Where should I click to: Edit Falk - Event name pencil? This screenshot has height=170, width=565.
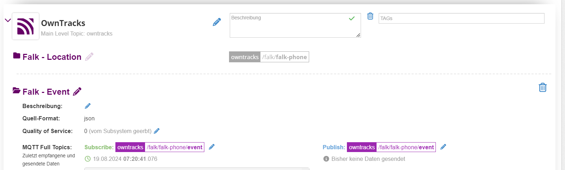(x=77, y=92)
